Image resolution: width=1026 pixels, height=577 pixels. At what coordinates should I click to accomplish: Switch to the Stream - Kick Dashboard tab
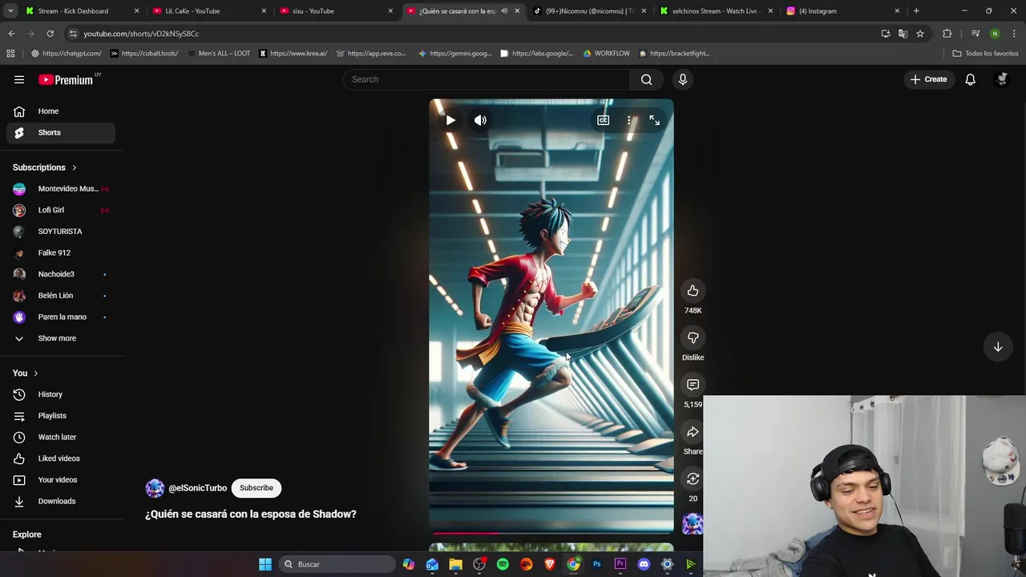[81, 11]
